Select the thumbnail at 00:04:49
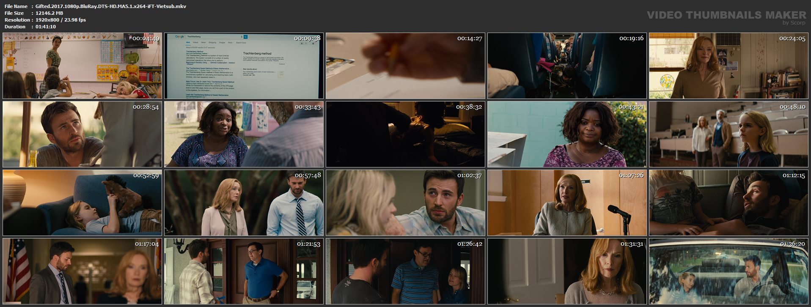Viewport: 811px width, 307px height. (x=82, y=66)
